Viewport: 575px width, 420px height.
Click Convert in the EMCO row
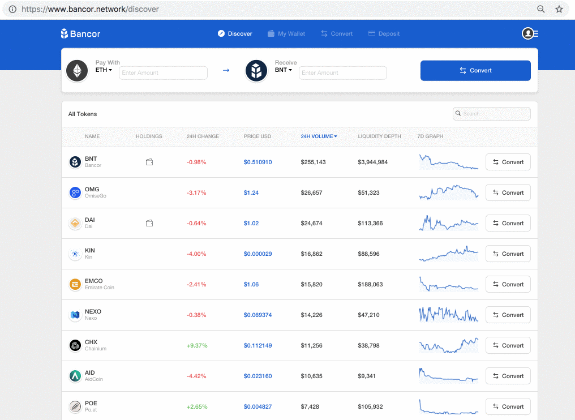coord(508,284)
